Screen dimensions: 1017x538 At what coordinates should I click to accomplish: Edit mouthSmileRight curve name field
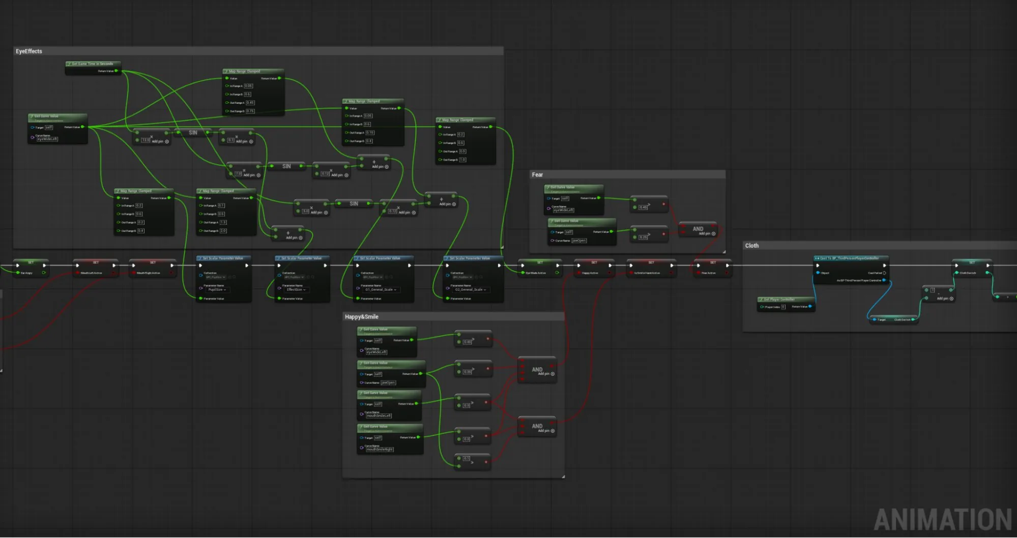pos(380,450)
